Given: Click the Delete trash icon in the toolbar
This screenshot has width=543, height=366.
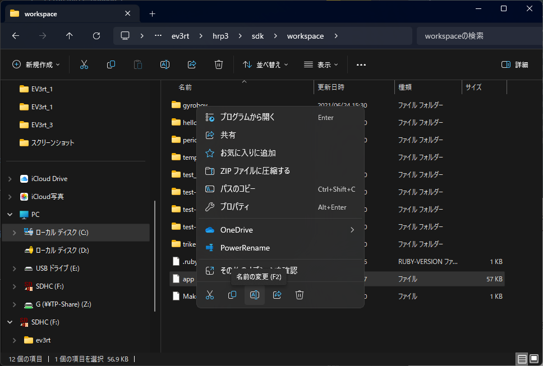Looking at the screenshot, I should (x=219, y=64).
